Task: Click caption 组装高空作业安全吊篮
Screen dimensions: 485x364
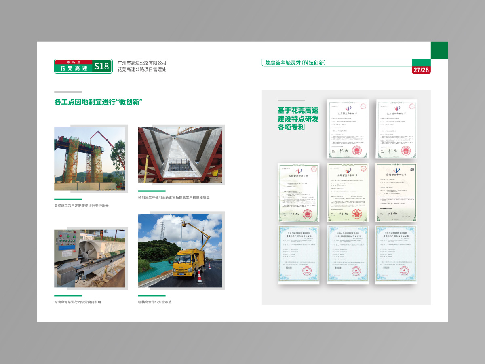Action: point(155,302)
